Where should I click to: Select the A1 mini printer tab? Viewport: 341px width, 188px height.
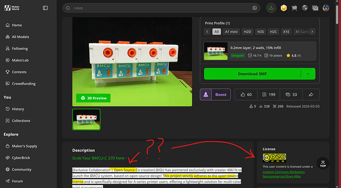231,31
